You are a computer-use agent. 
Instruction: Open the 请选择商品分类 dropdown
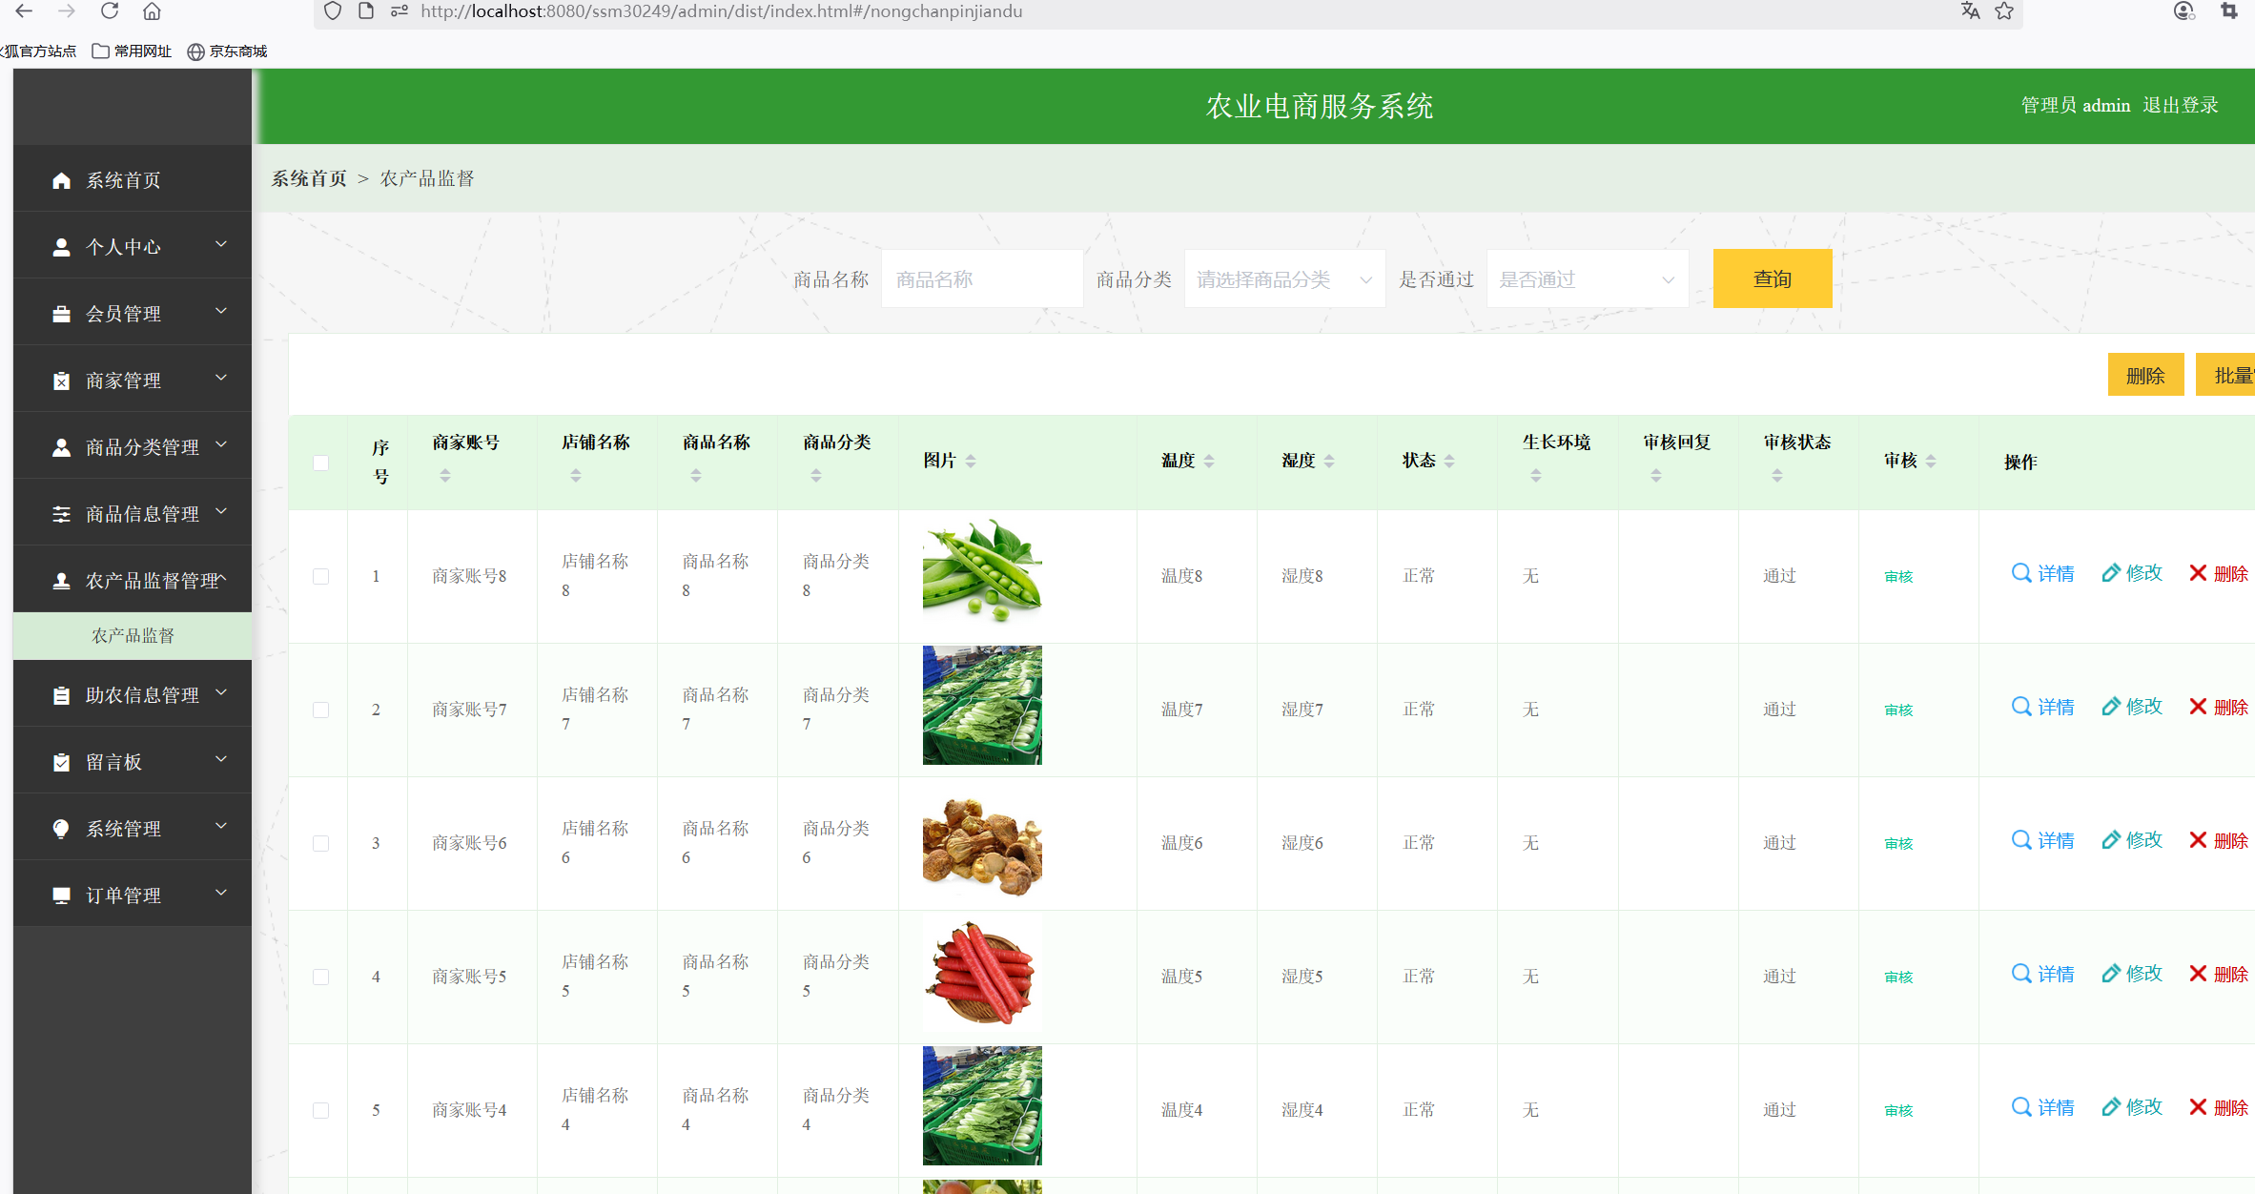click(1284, 278)
